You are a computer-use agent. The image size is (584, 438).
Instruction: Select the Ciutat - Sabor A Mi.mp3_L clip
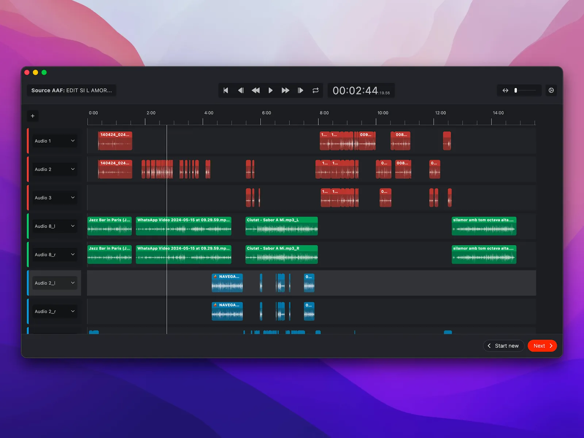281,226
